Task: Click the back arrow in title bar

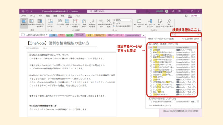Action: coord(23,11)
